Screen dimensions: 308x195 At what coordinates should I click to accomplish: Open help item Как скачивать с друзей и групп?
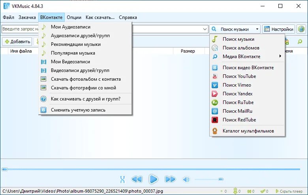[85, 99]
